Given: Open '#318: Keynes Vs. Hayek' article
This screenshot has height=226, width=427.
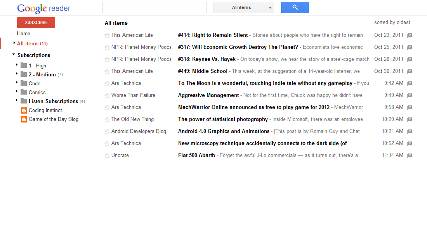Looking at the screenshot, I should 207,59.
